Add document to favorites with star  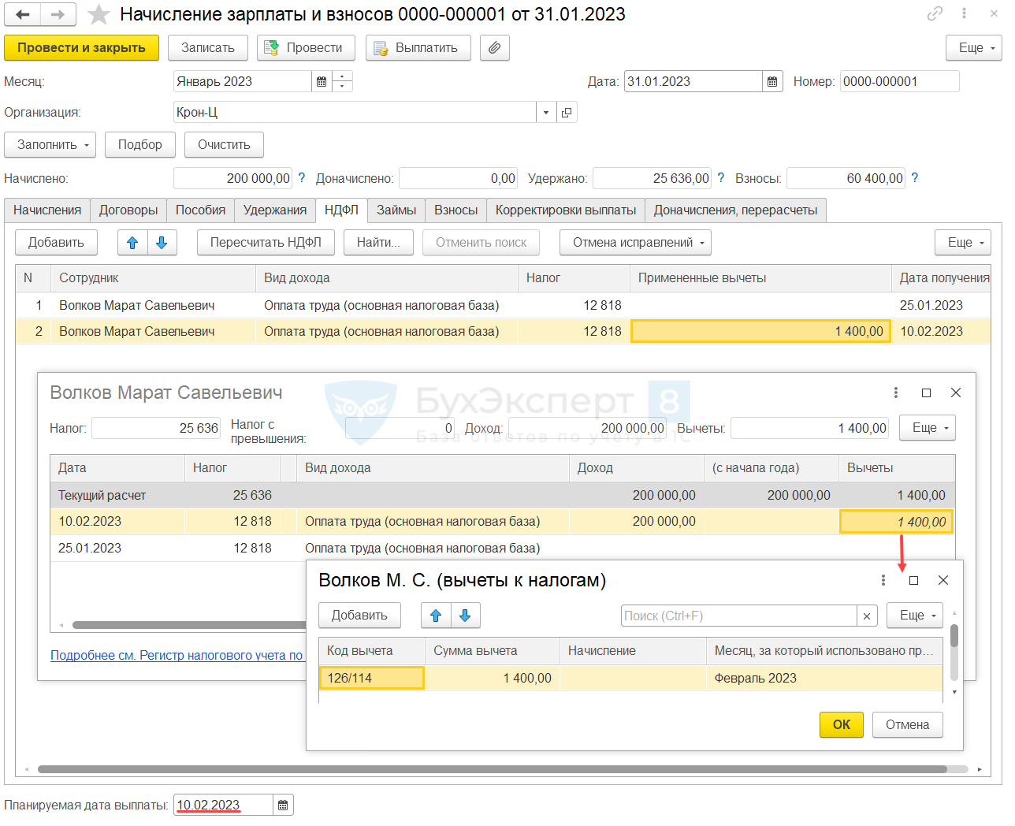pyautogui.click(x=98, y=14)
